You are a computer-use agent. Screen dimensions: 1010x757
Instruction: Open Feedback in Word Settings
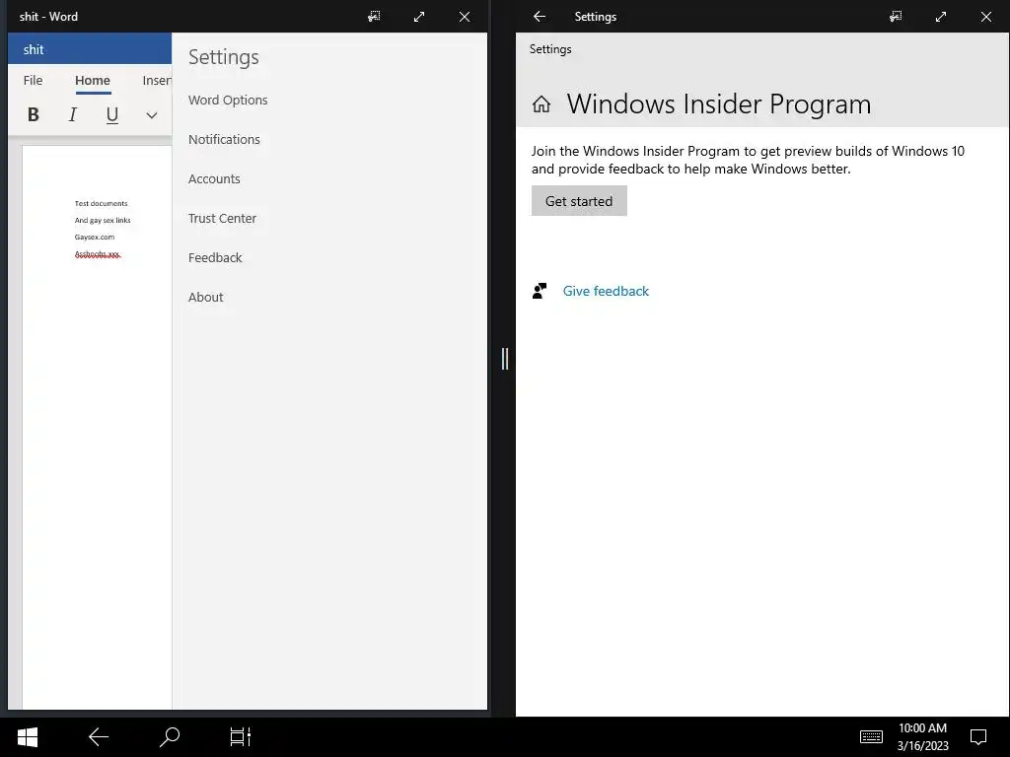tap(215, 257)
